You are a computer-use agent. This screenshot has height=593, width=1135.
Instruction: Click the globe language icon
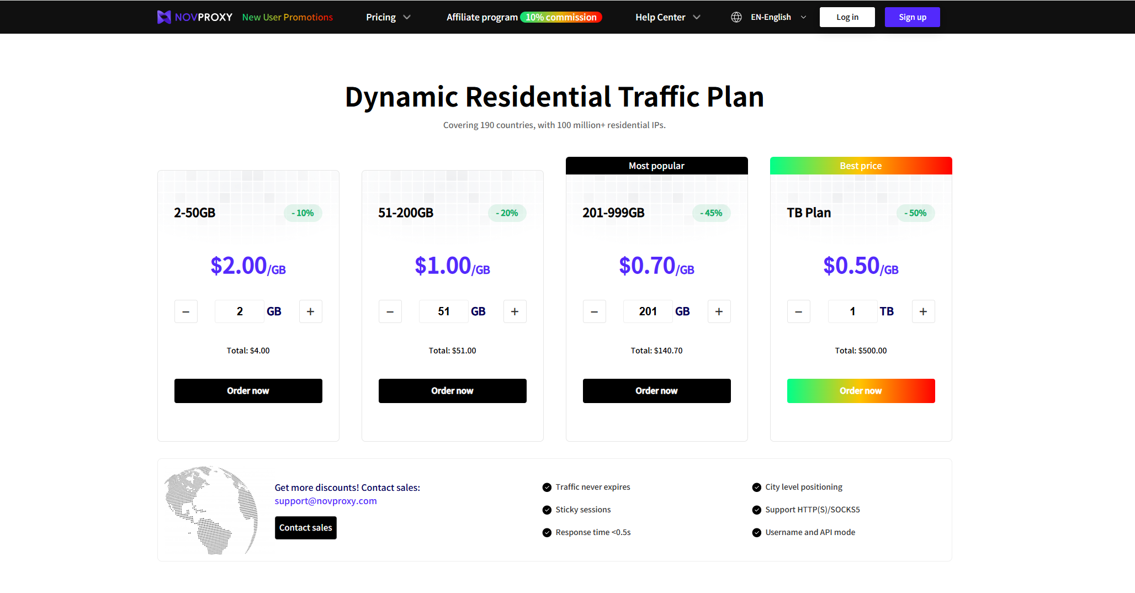736,17
